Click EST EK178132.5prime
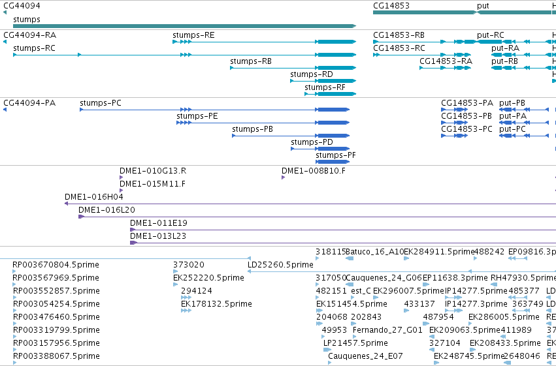Viewport: 556px width, 366px height. point(216,305)
